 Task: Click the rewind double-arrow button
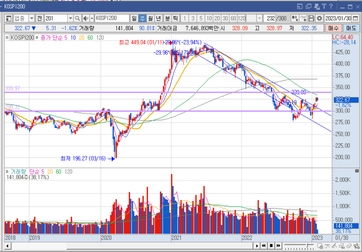(264, 246)
